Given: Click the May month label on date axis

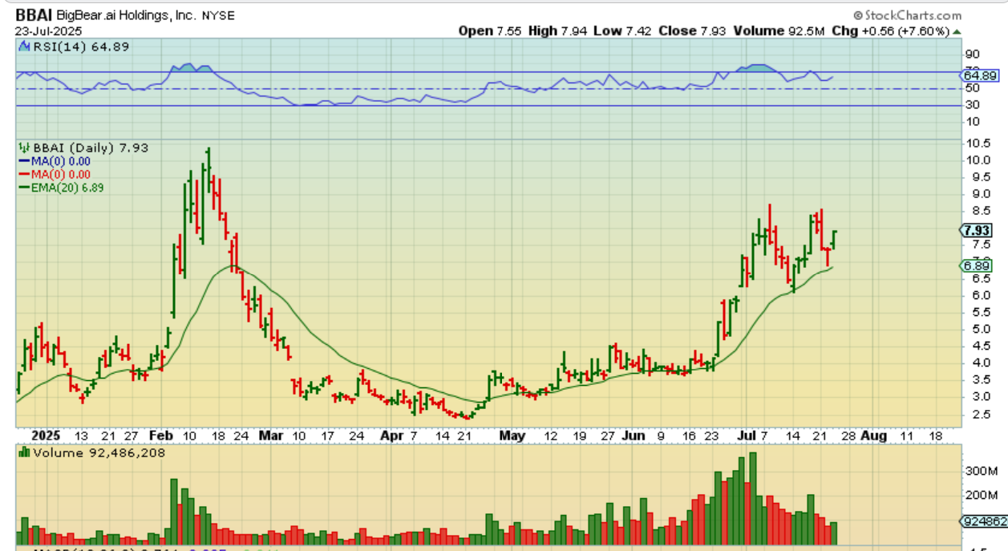Looking at the screenshot, I should click(x=512, y=436).
